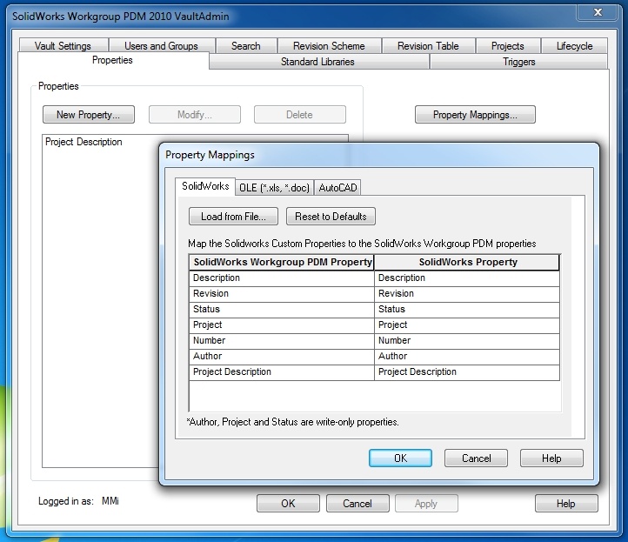
Task: Go to the Revision Scheme tab
Action: 329,45
